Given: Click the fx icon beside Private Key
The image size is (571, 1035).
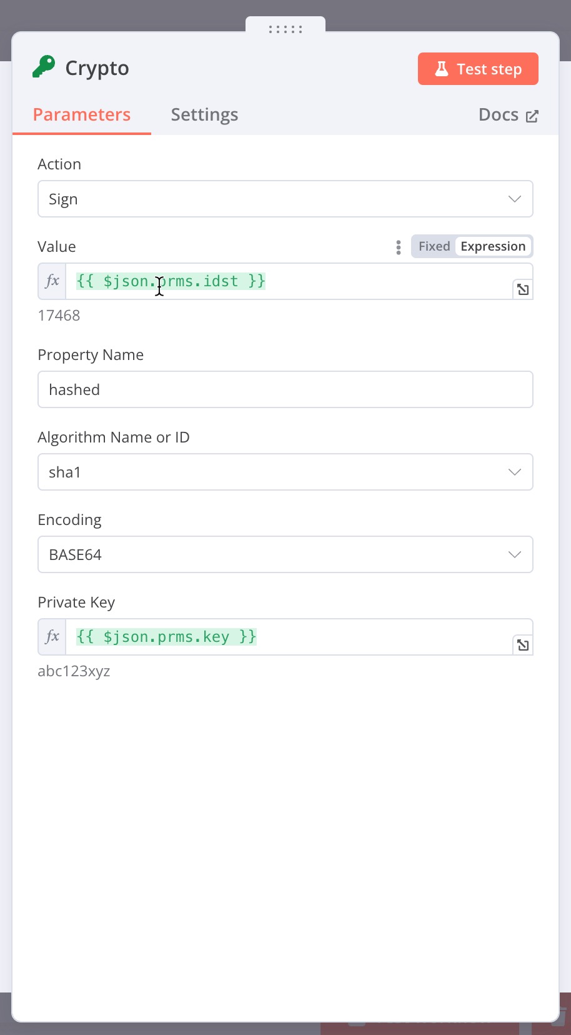Looking at the screenshot, I should click(52, 637).
